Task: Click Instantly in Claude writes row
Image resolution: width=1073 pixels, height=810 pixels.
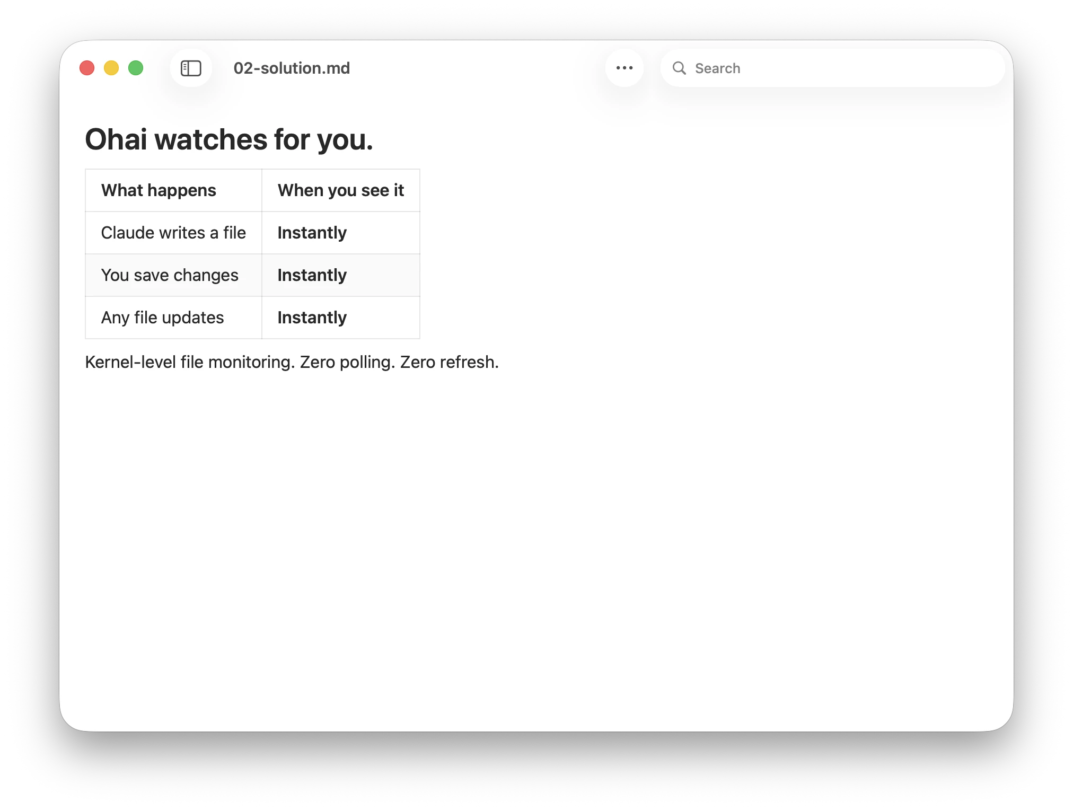Action: [x=312, y=233]
